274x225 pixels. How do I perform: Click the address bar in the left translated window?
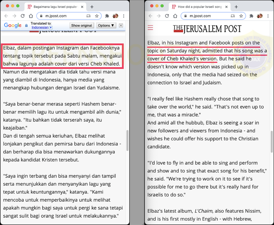(69, 16)
